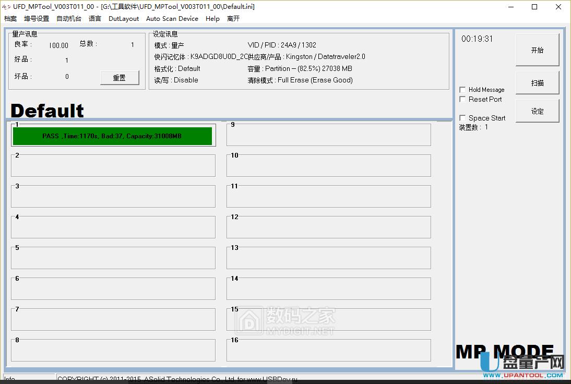Open 设定 settings with its button
571x384 pixels.
pyautogui.click(x=537, y=111)
